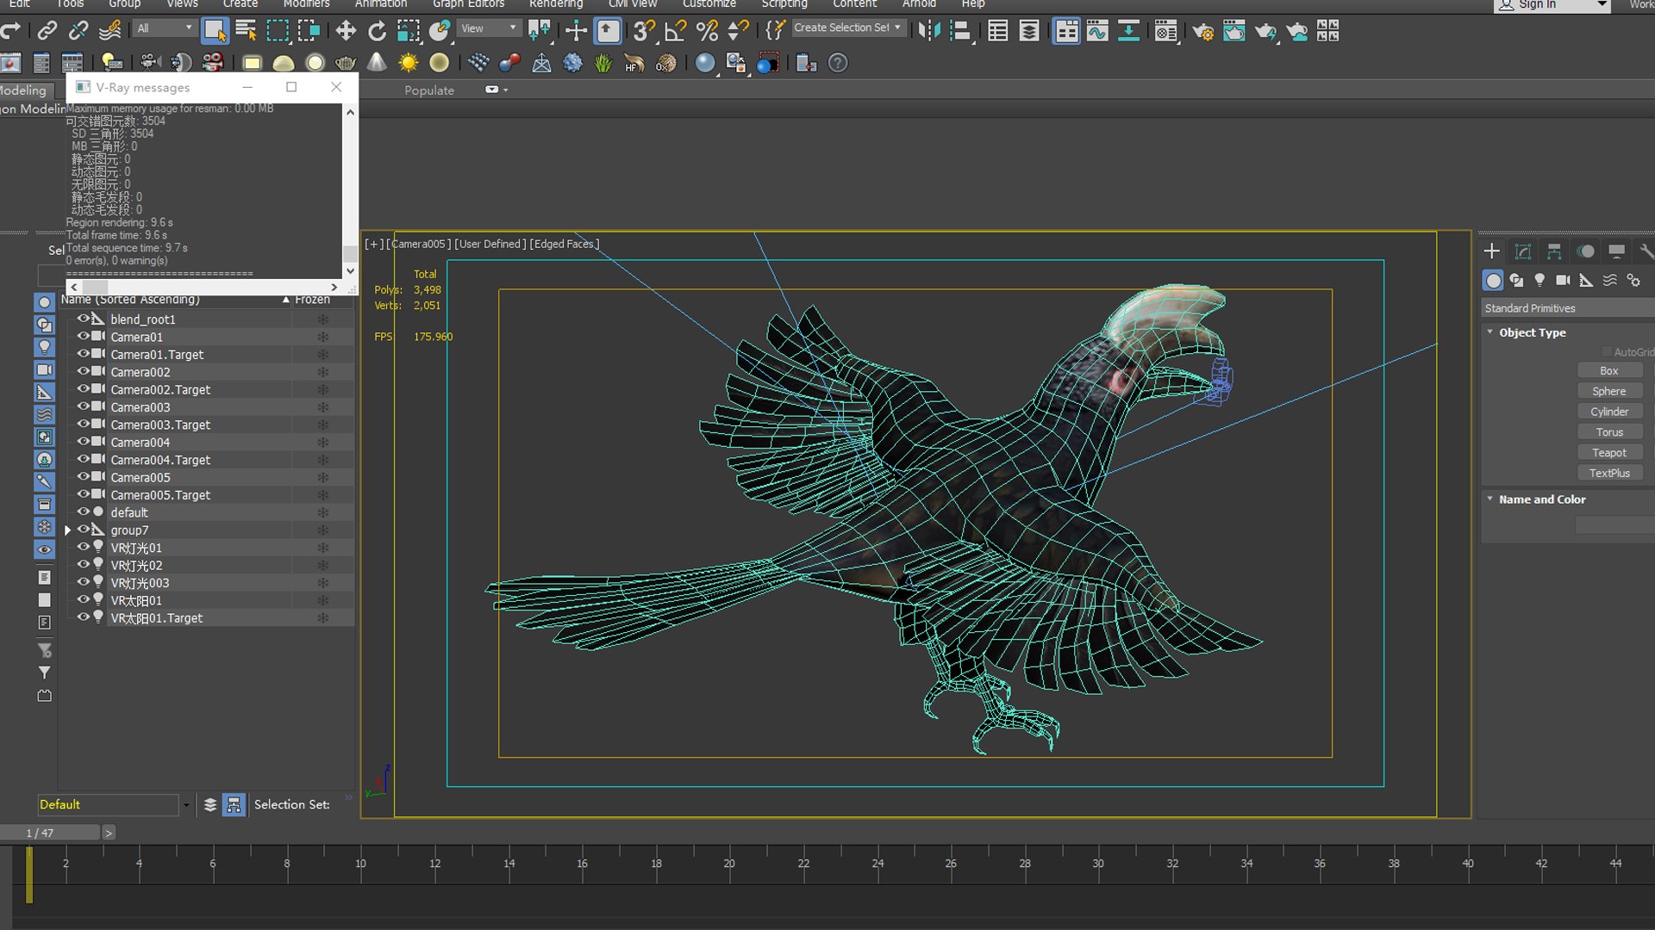Select the Rotate transform tool
Viewport: 1655px width, 930px height.
377,32
